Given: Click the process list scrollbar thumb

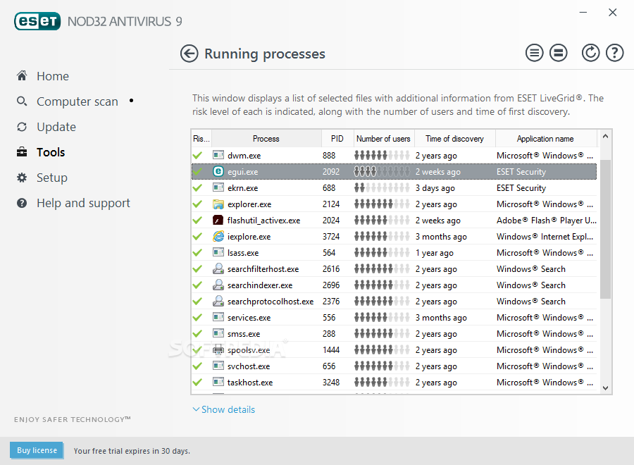Looking at the screenshot, I should point(605,229).
